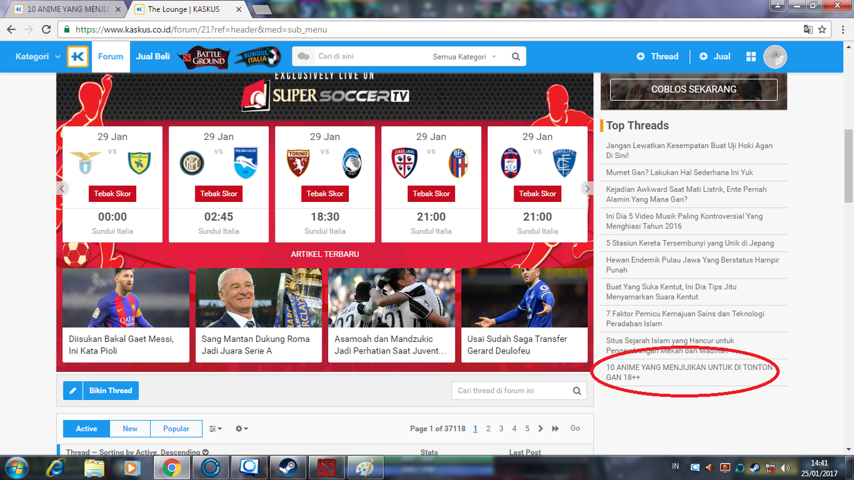Click the taskbar clock showing 14:41
Viewport: 854px width, 480px height.
pyautogui.click(x=819, y=468)
